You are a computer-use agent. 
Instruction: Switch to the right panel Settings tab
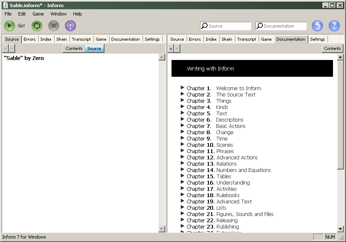[x=317, y=39]
